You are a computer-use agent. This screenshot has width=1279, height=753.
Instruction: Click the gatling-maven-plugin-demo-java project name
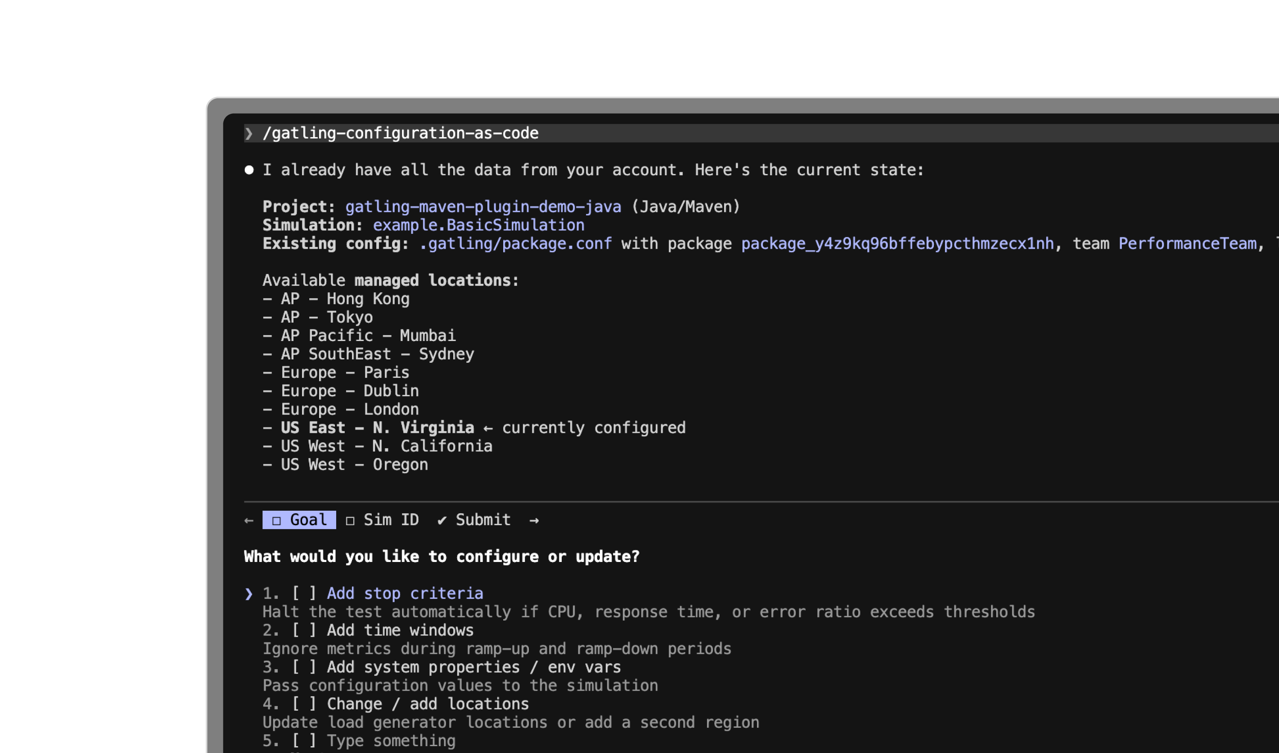point(483,207)
